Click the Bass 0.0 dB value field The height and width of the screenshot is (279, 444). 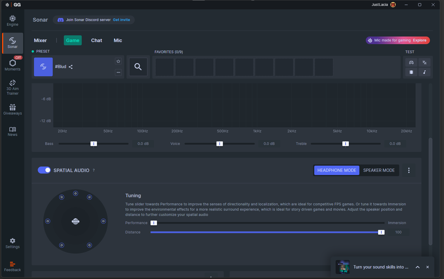tap(143, 144)
